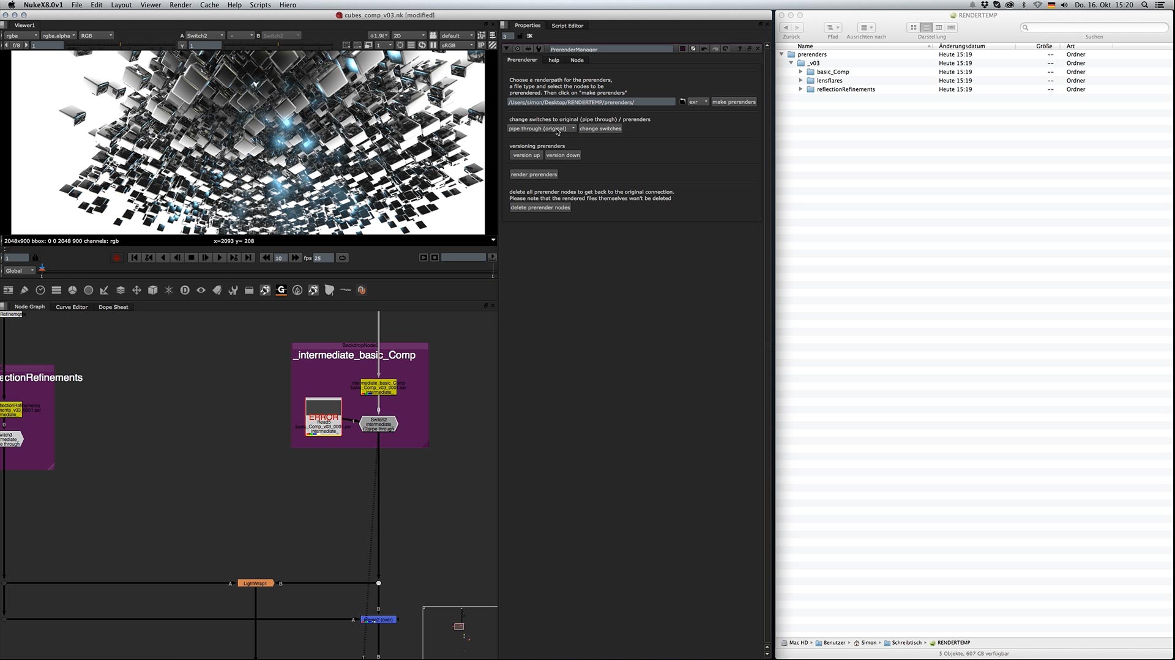Open the Render menu in menu bar
This screenshot has width=1175, height=660.
[181, 5]
